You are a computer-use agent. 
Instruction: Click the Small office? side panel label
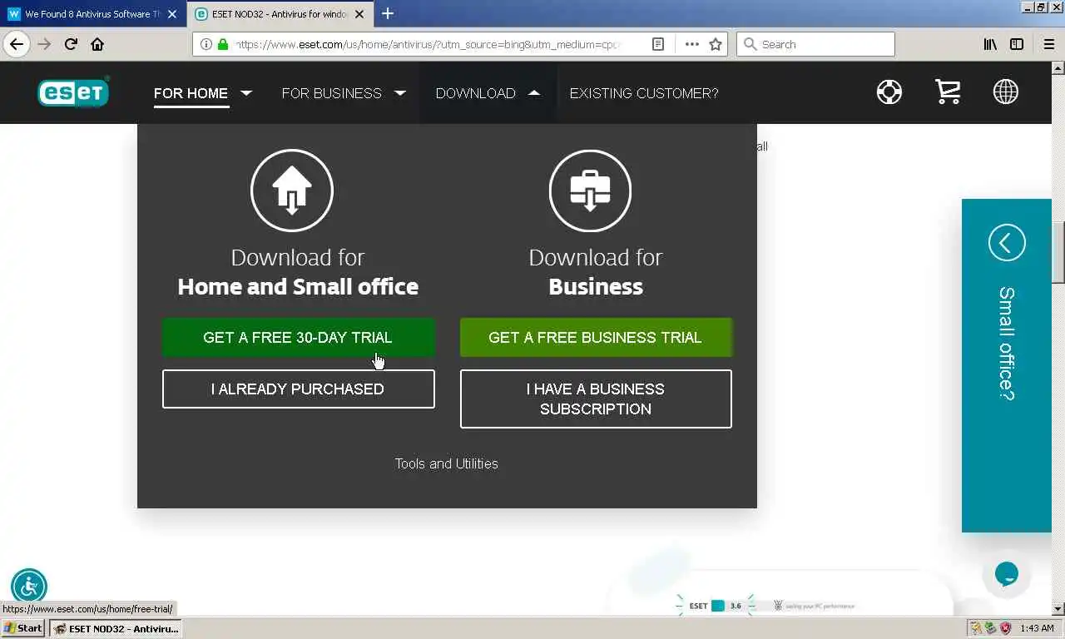point(1007,344)
